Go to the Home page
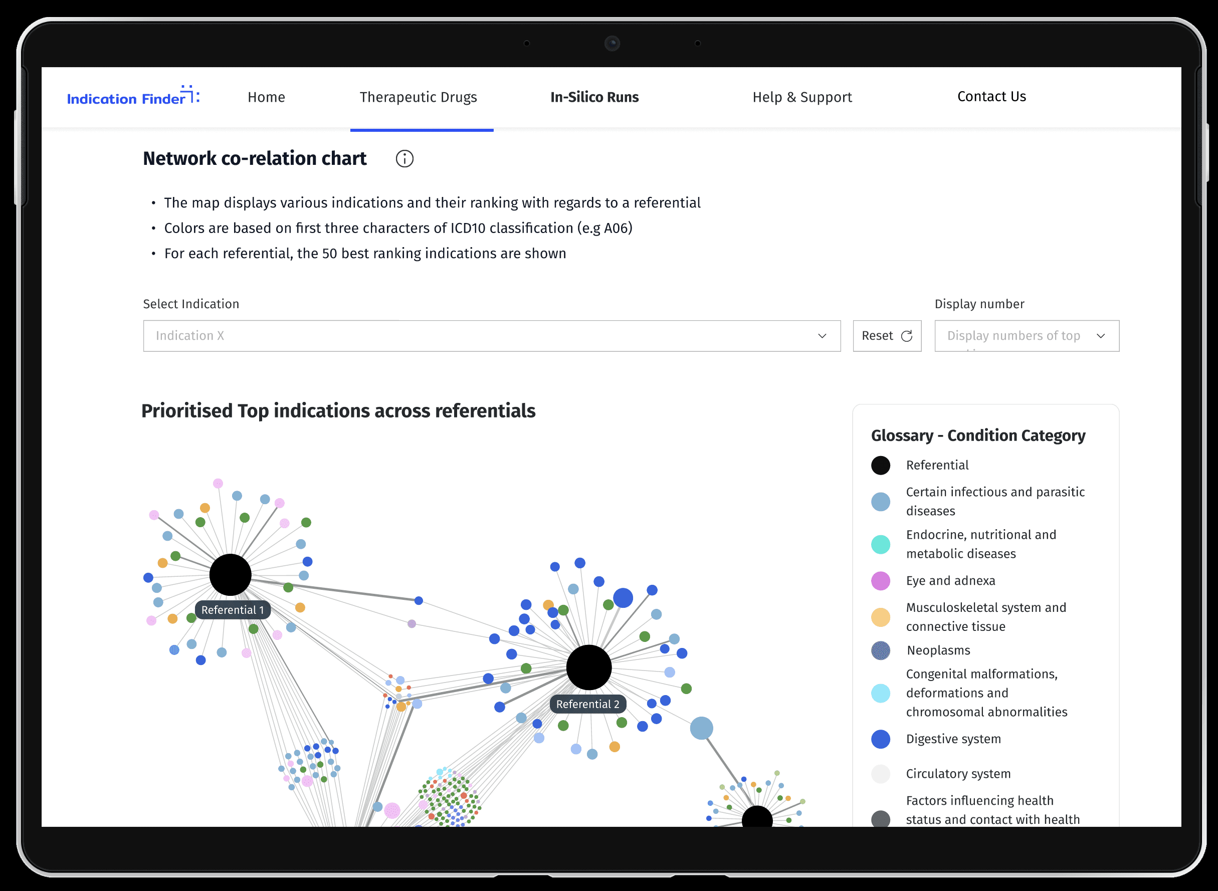The height and width of the screenshot is (891, 1218). pyautogui.click(x=267, y=97)
